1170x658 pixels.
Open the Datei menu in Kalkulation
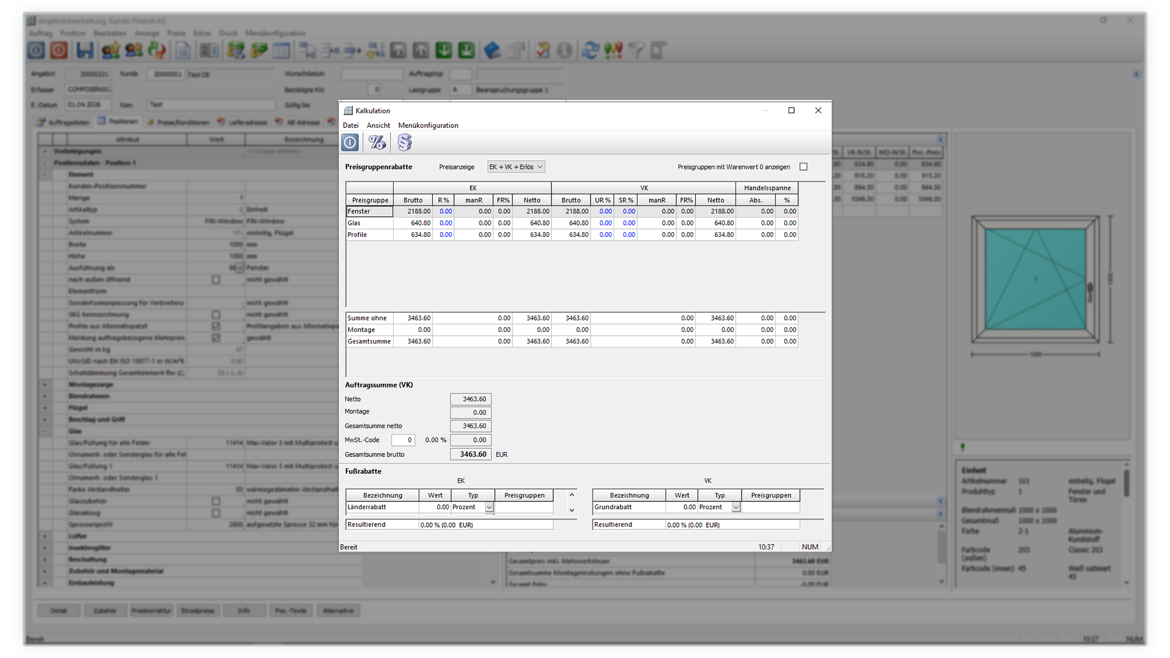pyautogui.click(x=350, y=126)
